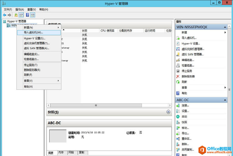This screenshot has height=156, width=233.
Task: Click ABC-DC 删除 icon
Action: pyautogui.click(x=178, y=144)
